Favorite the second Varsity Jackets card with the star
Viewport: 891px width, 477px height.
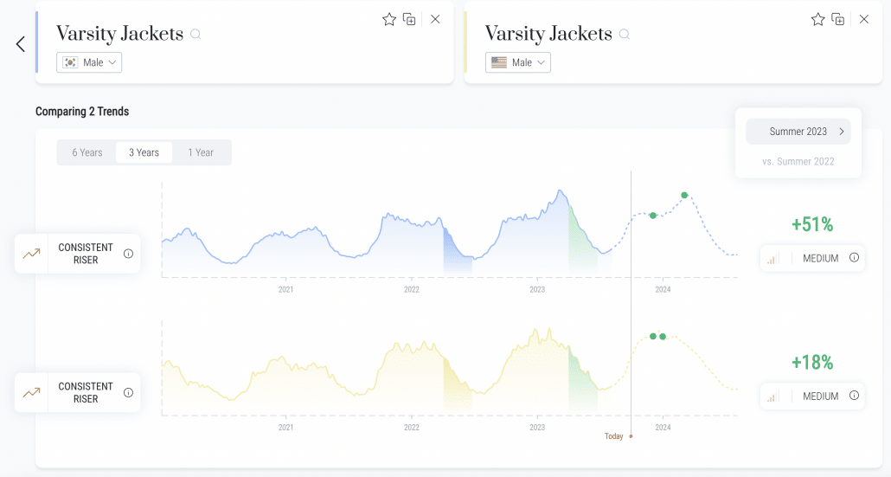click(817, 19)
